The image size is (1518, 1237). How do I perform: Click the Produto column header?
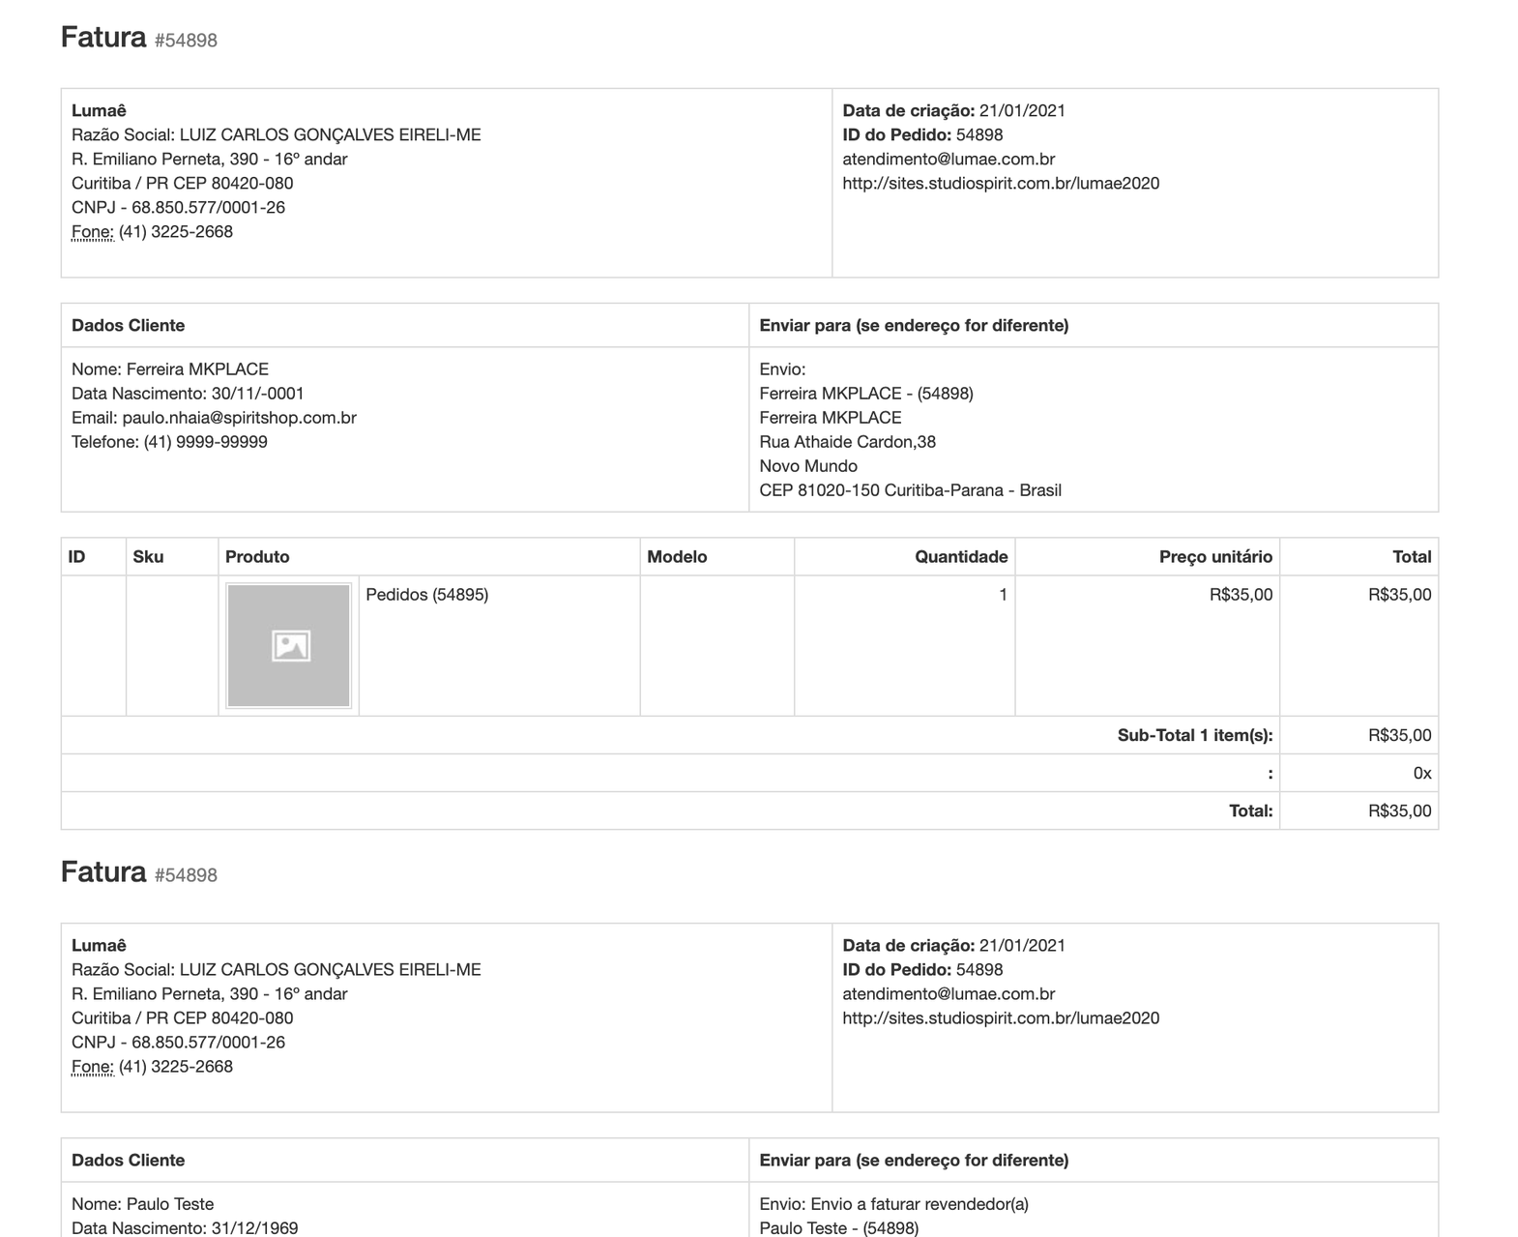click(x=257, y=557)
